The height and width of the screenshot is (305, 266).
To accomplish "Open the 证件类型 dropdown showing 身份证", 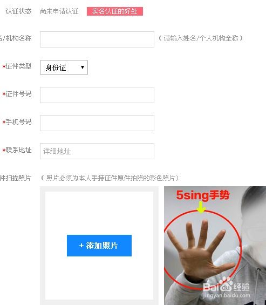I will [64, 67].
